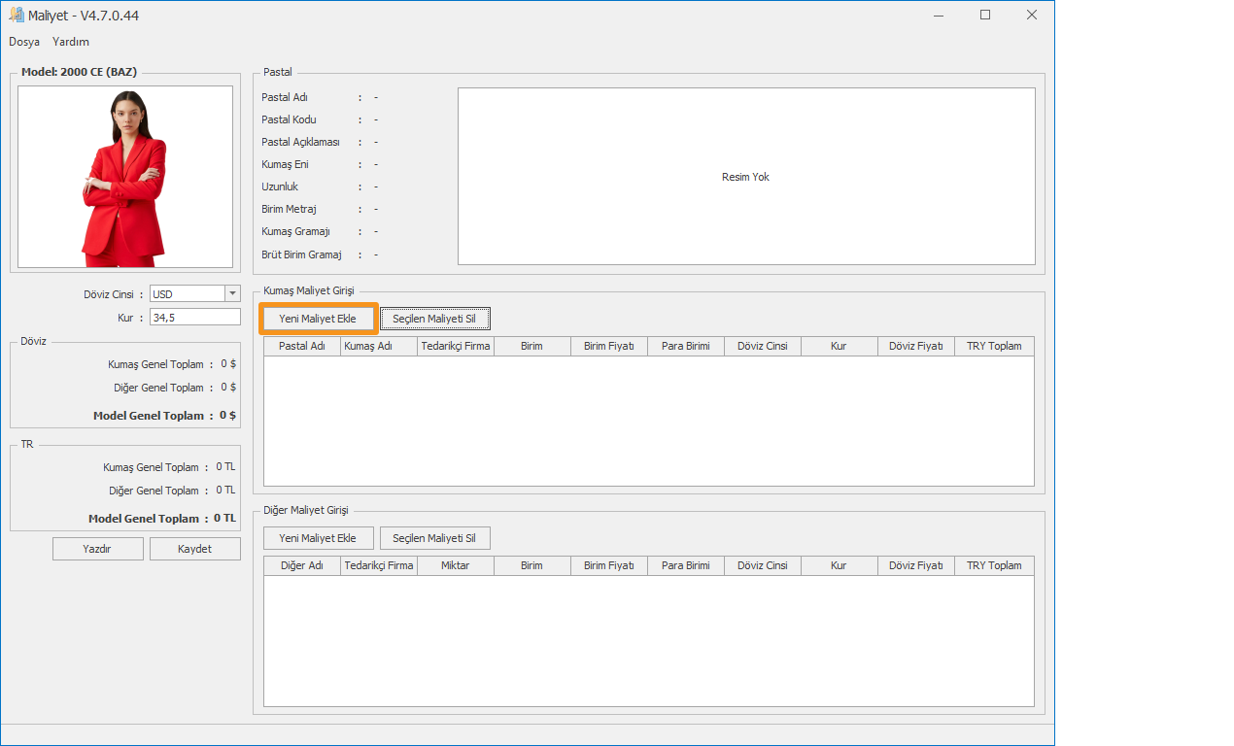Click the Kur exchange rate field
The width and height of the screenshot is (1234, 746).
[x=194, y=318]
